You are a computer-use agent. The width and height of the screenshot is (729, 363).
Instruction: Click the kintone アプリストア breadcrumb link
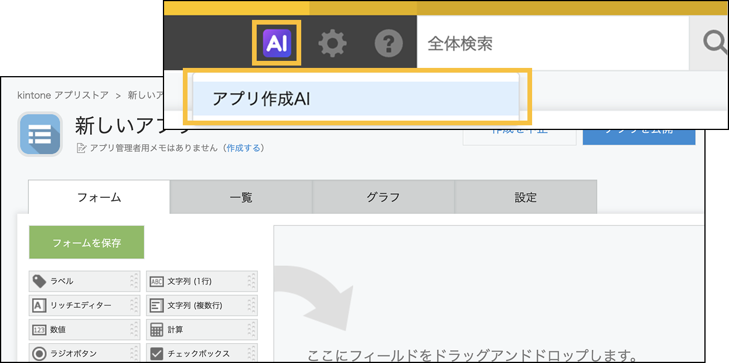coord(63,95)
